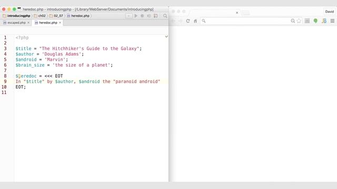Viewport: 337px width, 189px height.
Task: Click the JetBrains extension icon in browser
Action: 324,21
